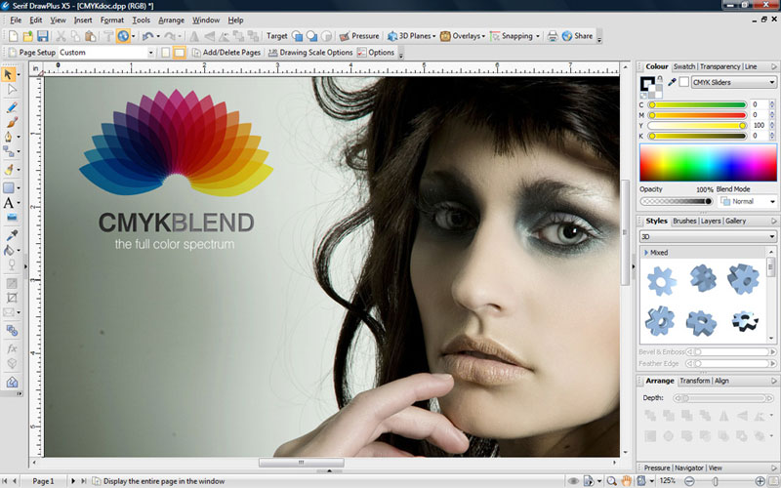Open the CMYK Sliders dropdown
The height and width of the screenshot is (488, 781).
point(732,82)
